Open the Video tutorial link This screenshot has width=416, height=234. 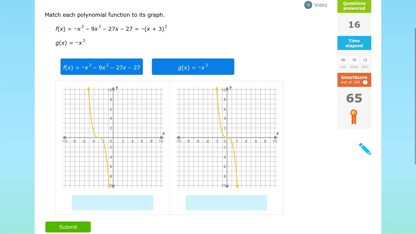pos(321,5)
